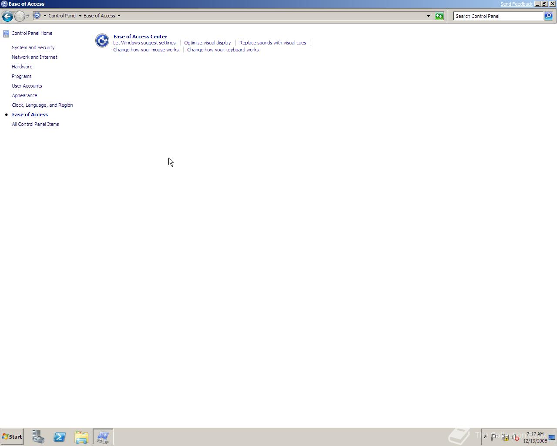Image resolution: width=557 pixels, height=446 pixels.
Task: Click the Search Control Panel field
Action: 498,16
